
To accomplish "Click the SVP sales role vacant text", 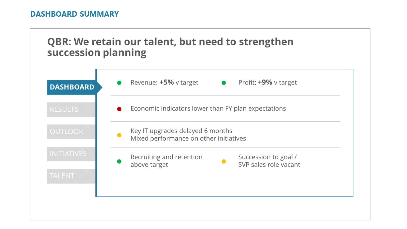I will [x=269, y=165].
